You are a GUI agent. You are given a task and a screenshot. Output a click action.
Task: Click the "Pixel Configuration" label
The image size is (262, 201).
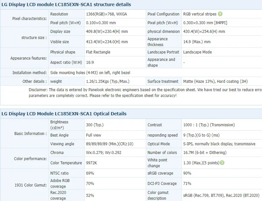pos(164,14)
